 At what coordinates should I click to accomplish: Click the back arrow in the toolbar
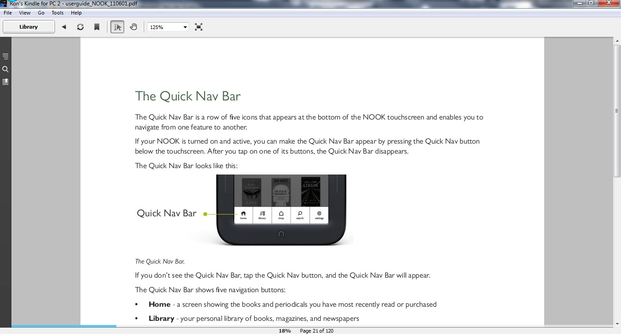pos(64,27)
